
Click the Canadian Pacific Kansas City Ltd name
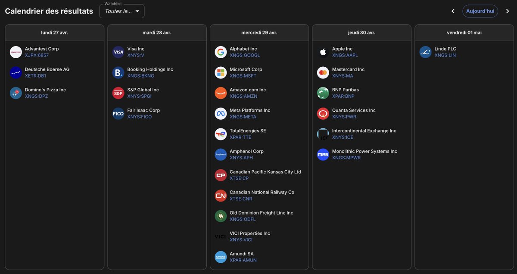(265, 172)
